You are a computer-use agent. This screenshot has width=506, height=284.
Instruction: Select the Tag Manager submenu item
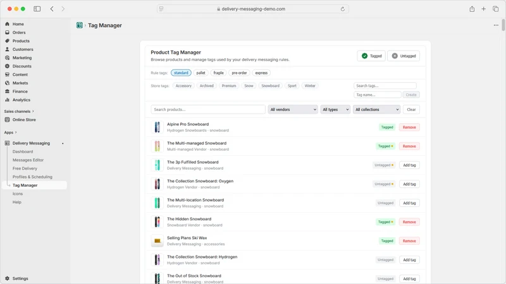point(35,185)
